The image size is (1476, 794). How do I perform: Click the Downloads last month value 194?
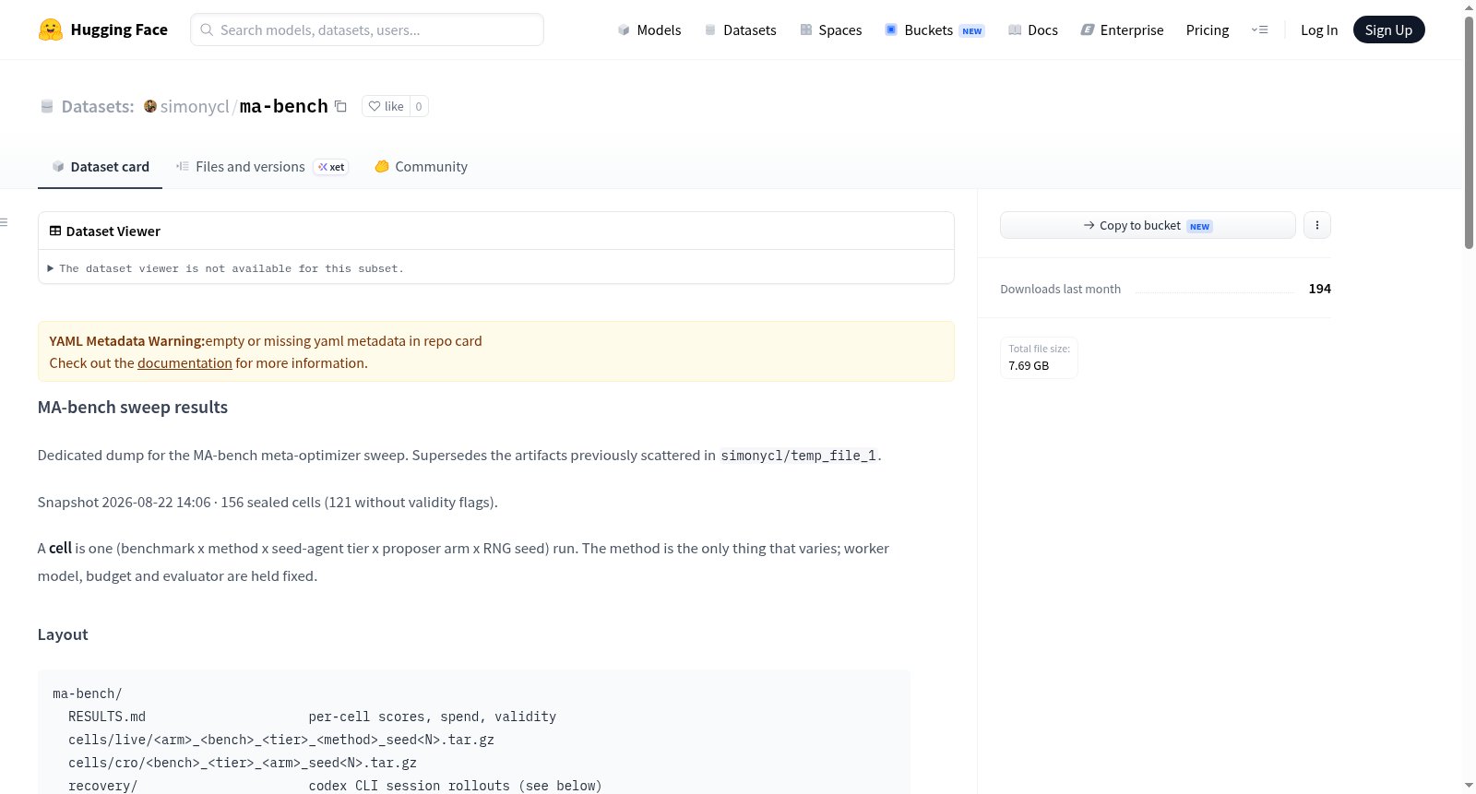pos(1320,289)
